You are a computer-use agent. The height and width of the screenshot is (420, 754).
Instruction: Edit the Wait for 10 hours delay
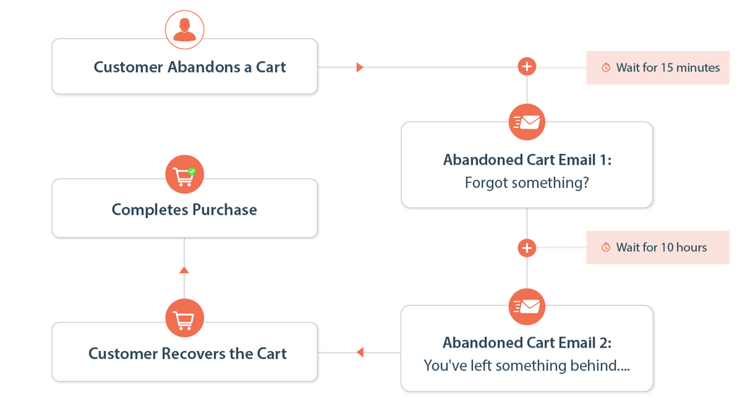tap(661, 248)
